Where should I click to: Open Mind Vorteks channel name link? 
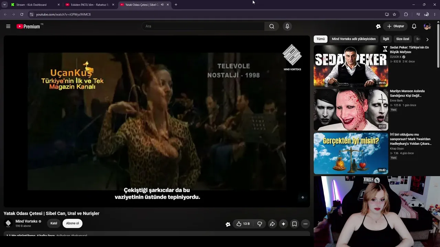point(26,221)
